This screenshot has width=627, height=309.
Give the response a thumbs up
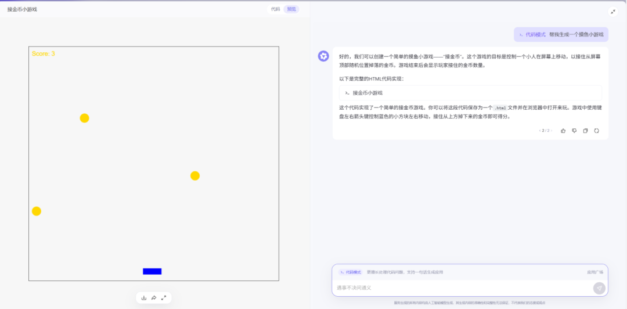[x=563, y=131]
